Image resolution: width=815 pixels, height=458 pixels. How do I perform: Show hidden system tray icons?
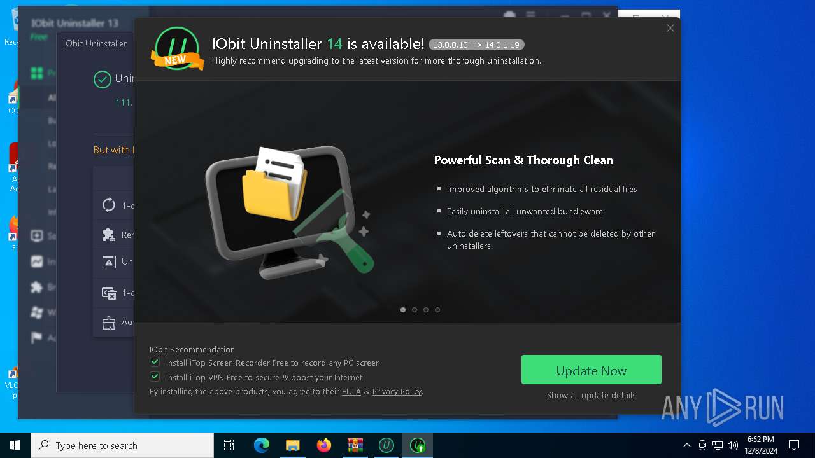[686, 445]
